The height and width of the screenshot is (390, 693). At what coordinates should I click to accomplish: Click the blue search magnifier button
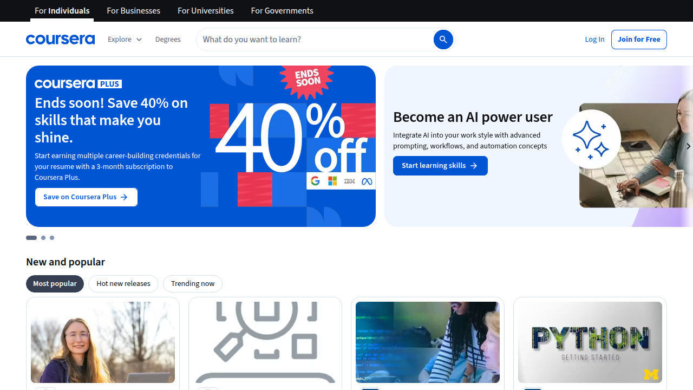coord(443,40)
